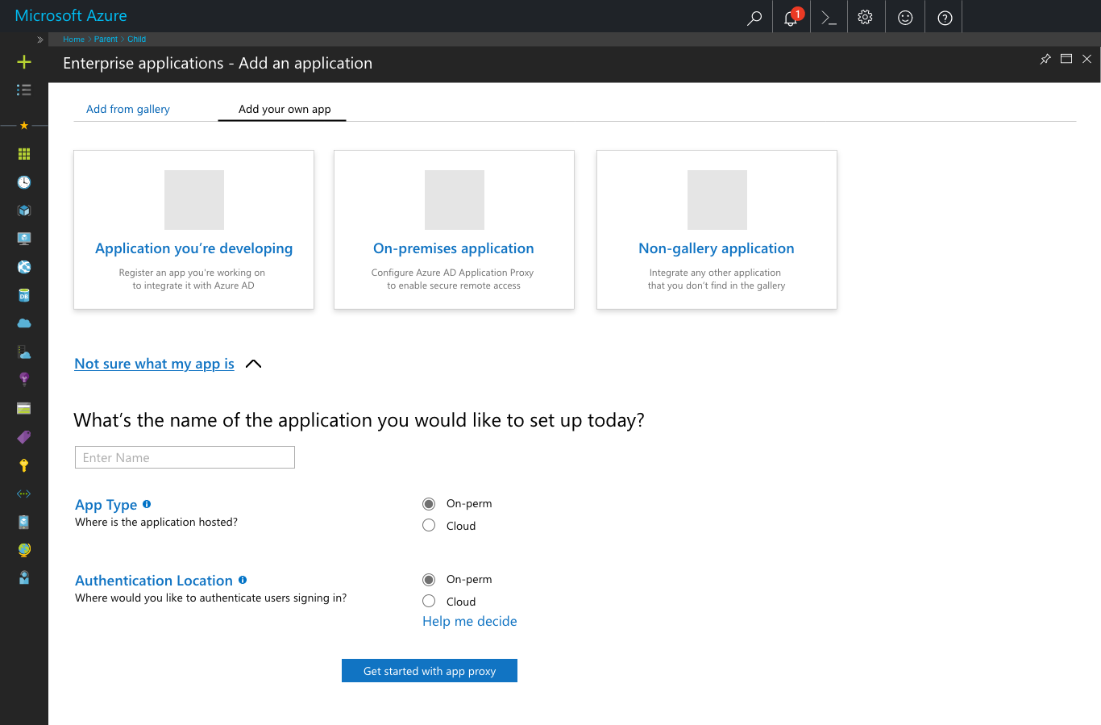The height and width of the screenshot is (725, 1101).
Task: Maximize the blade with square icon
Action: (x=1066, y=59)
